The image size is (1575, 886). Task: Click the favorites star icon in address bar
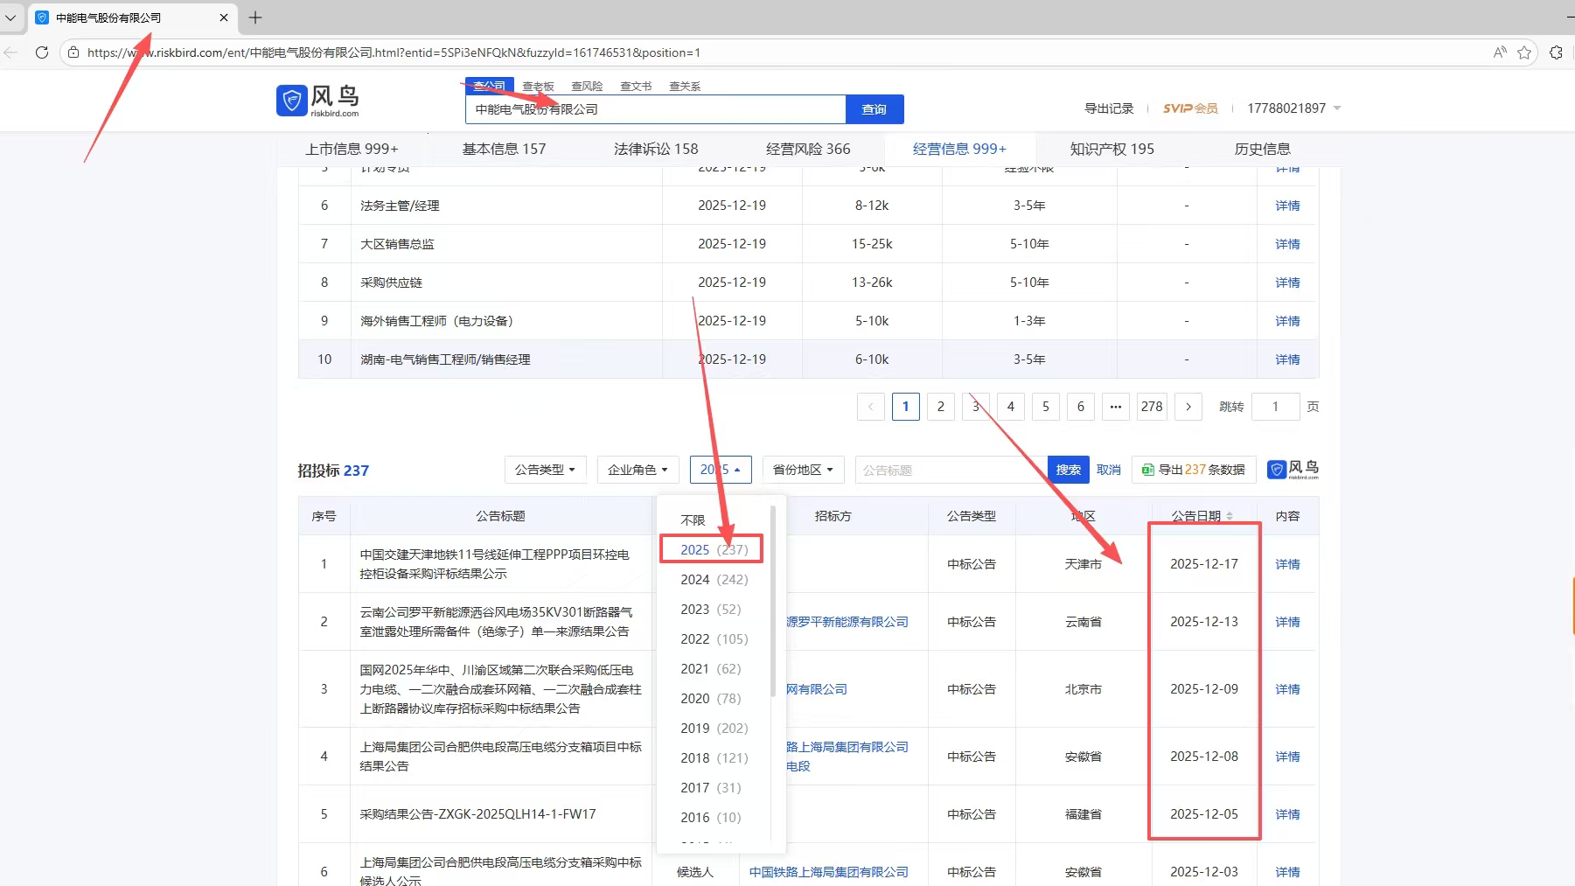[1524, 52]
